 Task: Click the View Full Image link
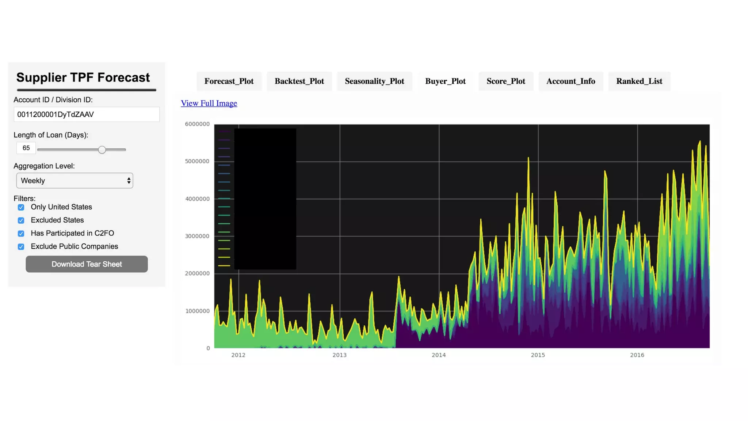click(209, 103)
